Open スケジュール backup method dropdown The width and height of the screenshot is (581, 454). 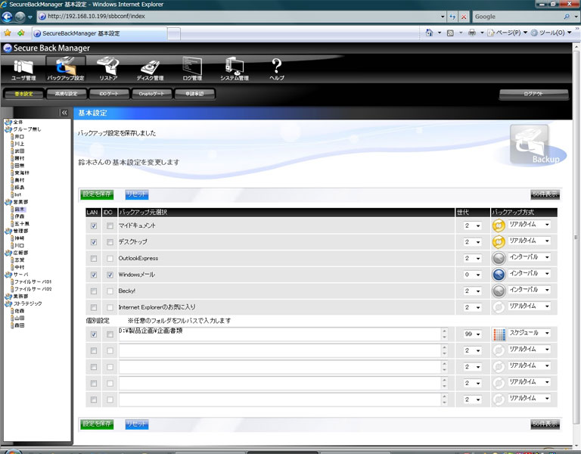tap(529, 333)
